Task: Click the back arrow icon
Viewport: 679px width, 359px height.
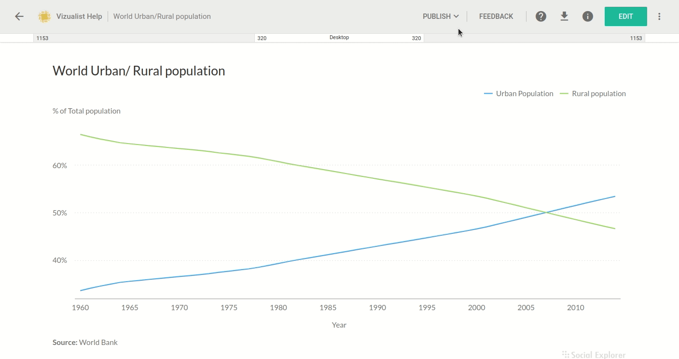Action: [19, 16]
